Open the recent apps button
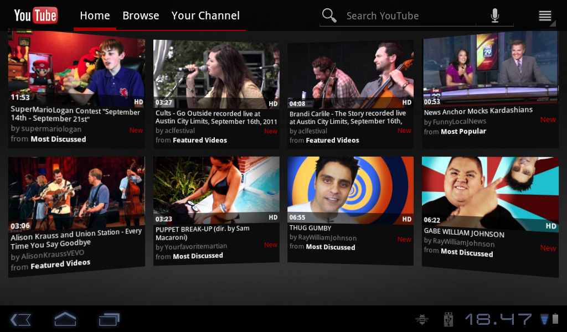567x332 pixels. [x=109, y=319]
